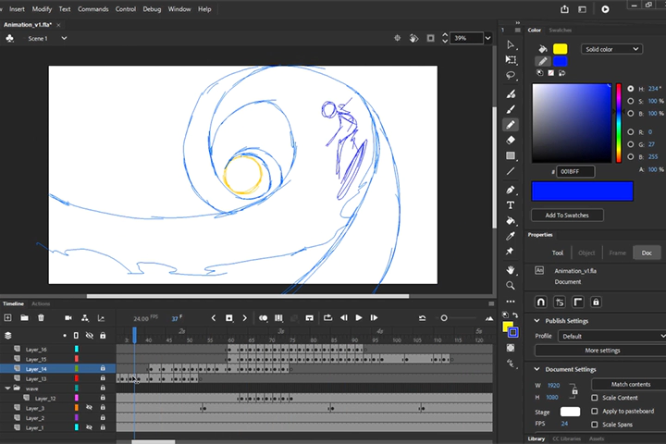
Task: Collapse the Publish Settings section
Action: 536,321
